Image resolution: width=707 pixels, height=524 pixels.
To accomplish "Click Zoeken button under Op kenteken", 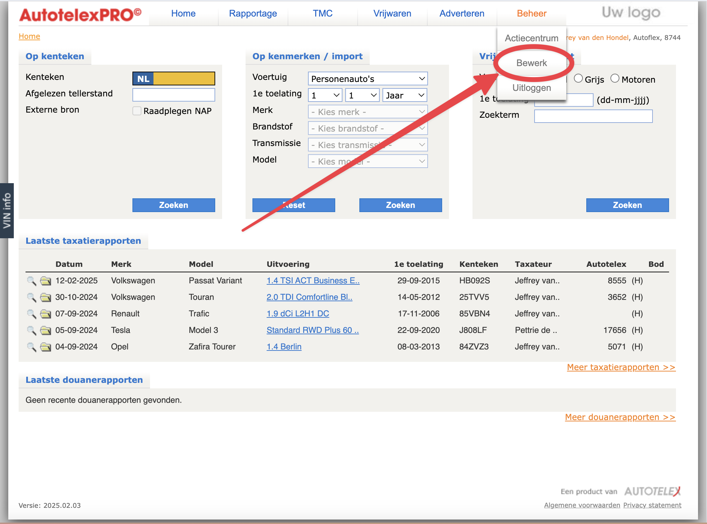I will (173, 205).
